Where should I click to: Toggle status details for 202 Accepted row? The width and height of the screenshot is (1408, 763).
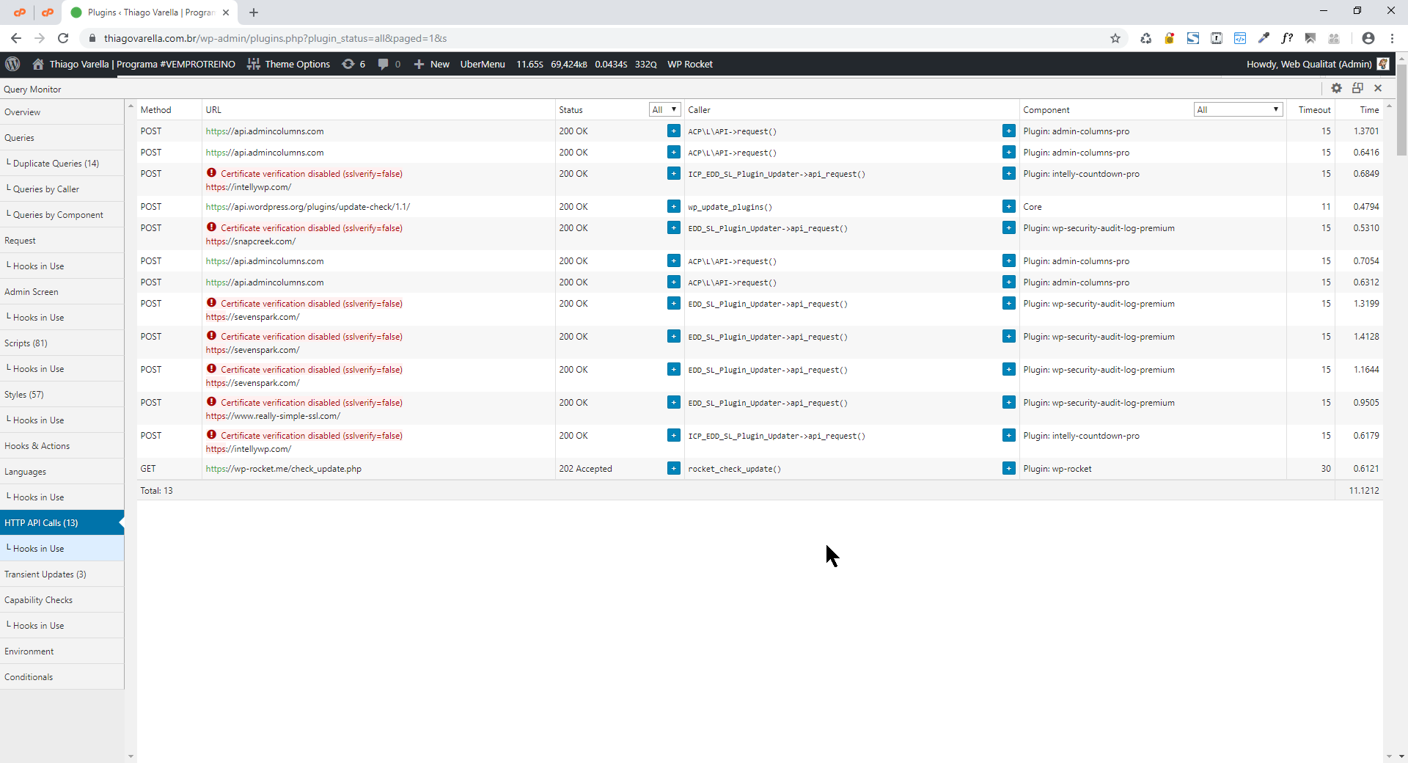click(x=674, y=468)
